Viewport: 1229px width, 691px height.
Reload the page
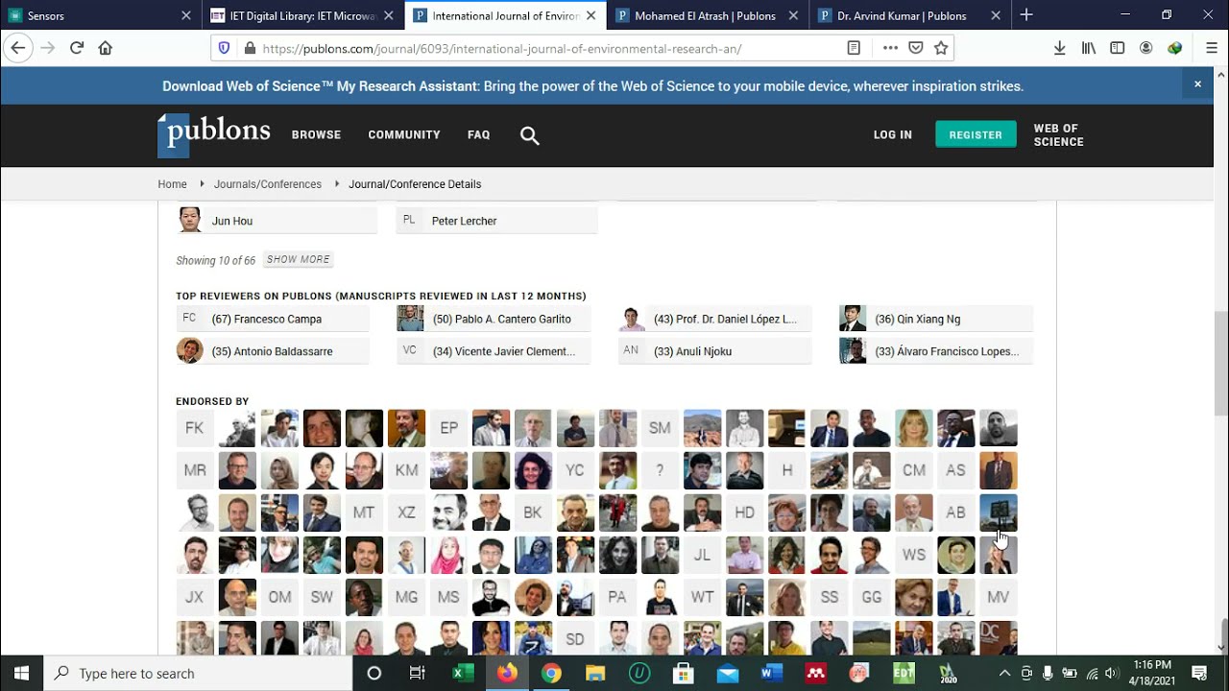click(x=77, y=48)
